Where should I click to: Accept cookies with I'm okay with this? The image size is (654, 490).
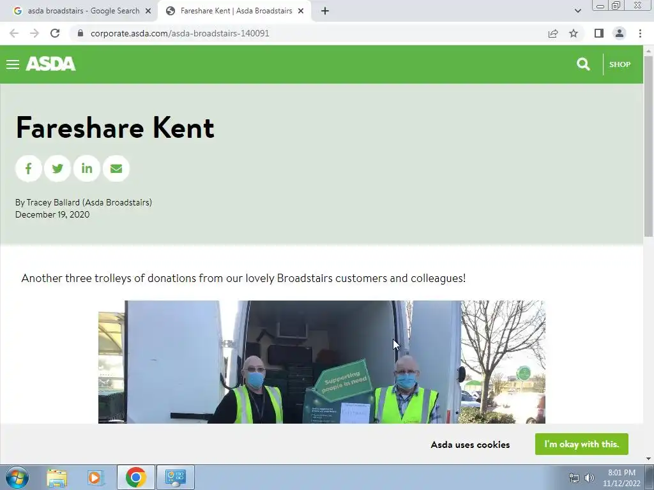[581, 444]
